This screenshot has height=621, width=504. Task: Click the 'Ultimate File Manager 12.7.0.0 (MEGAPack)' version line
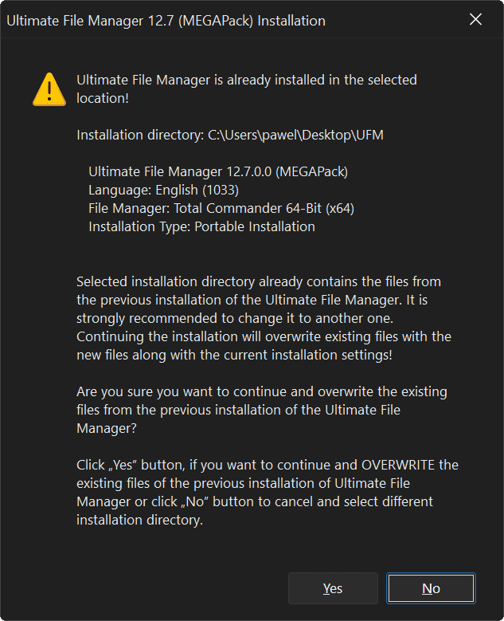click(x=218, y=171)
